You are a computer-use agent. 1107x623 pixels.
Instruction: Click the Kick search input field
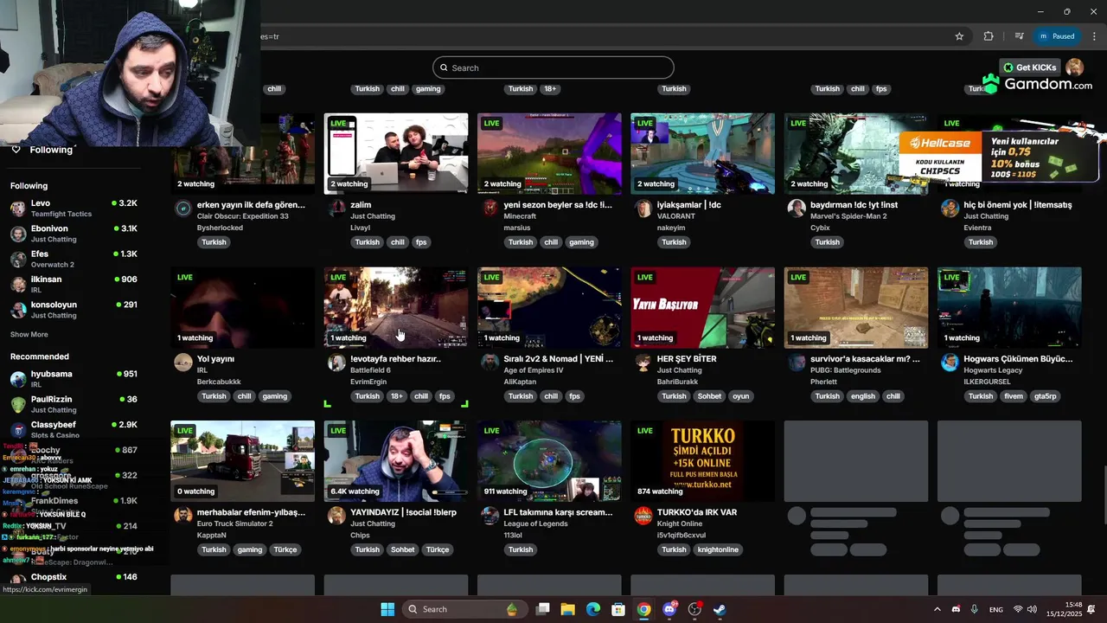click(x=553, y=67)
